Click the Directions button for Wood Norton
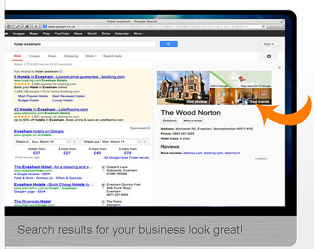The height and width of the screenshot is (249, 314). click(x=170, y=121)
